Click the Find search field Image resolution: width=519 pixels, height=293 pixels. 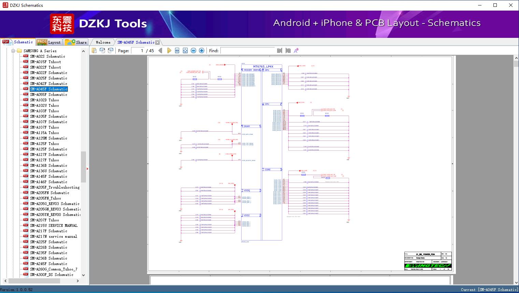[x=247, y=50]
